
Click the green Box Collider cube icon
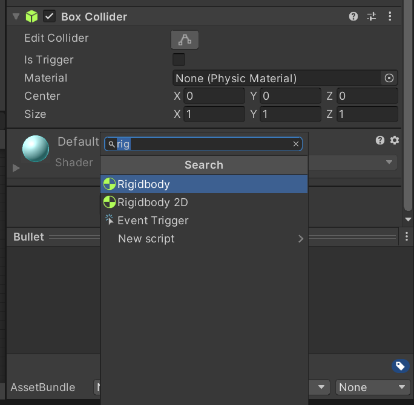(x=31, y=16)
